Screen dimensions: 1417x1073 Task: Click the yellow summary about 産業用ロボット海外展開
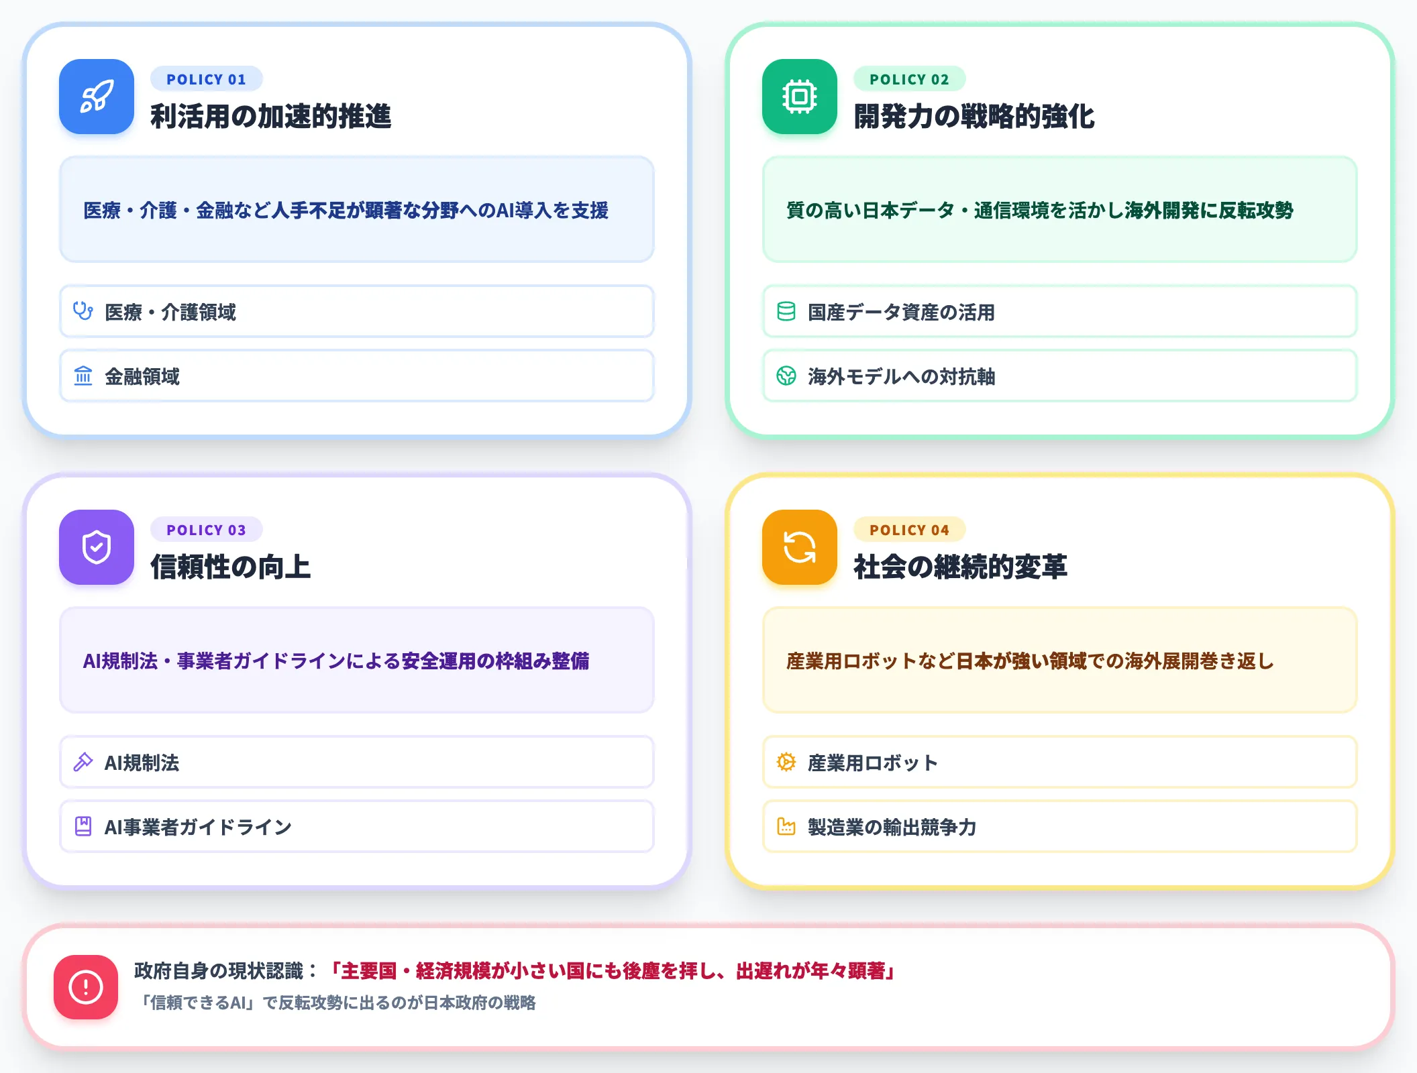[x=1060, y=660]
